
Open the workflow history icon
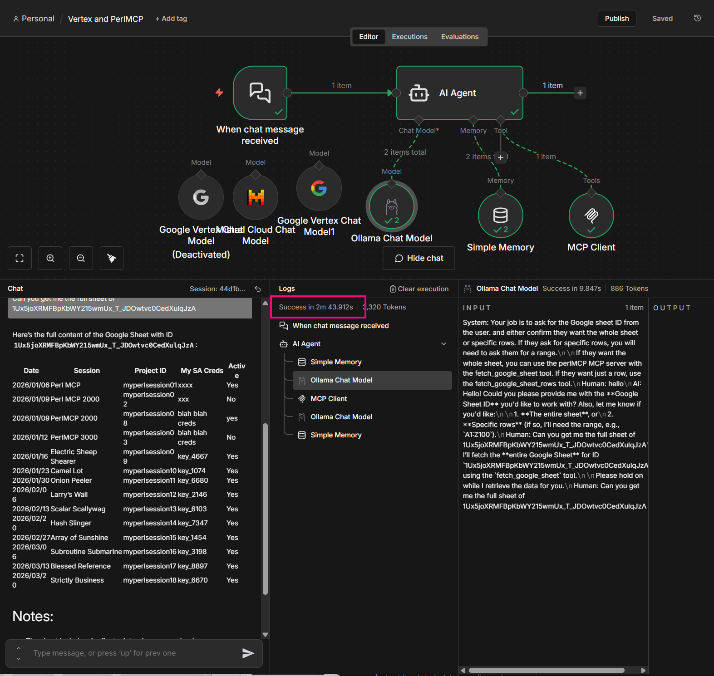(697, 18)
